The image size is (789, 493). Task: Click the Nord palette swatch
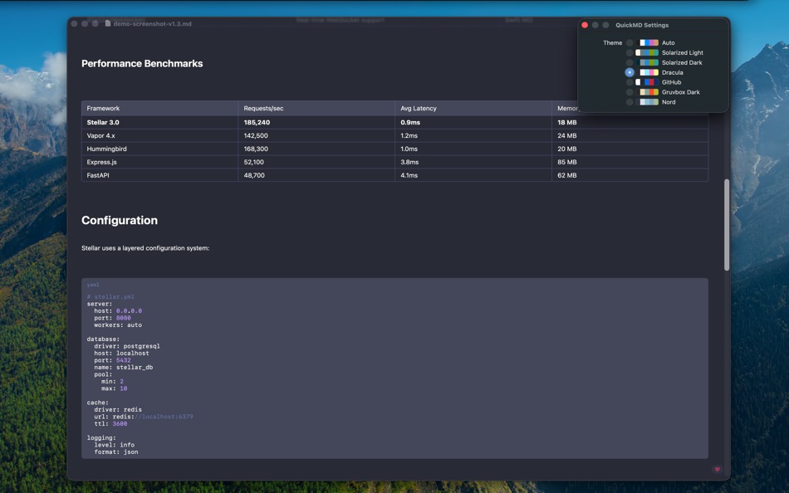click(x=647, y=102)
